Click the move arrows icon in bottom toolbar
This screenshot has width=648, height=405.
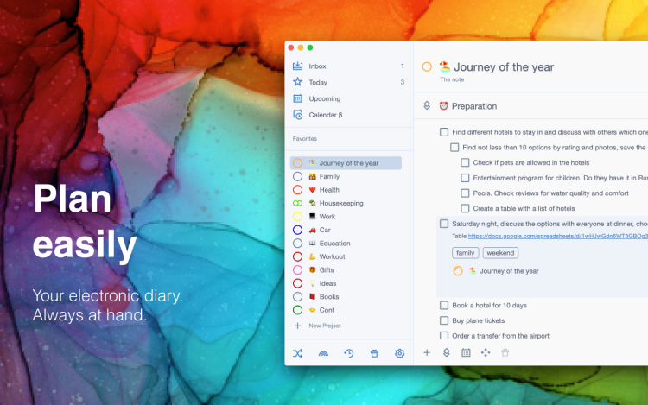pyautogui.click(x=486, y=352)
